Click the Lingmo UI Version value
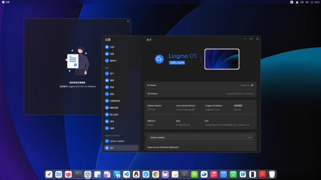 pos(212,110)
